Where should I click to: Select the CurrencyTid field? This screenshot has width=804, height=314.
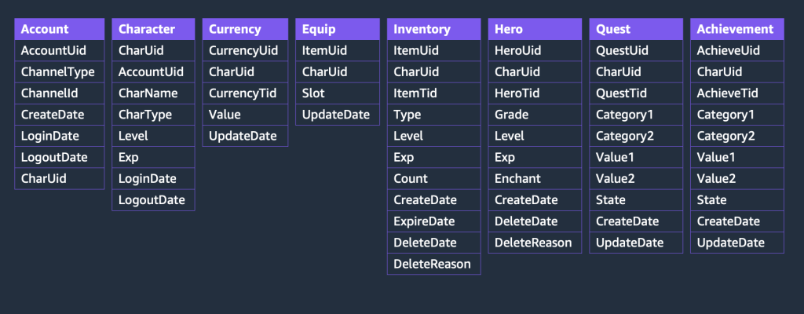click(245, 93)
